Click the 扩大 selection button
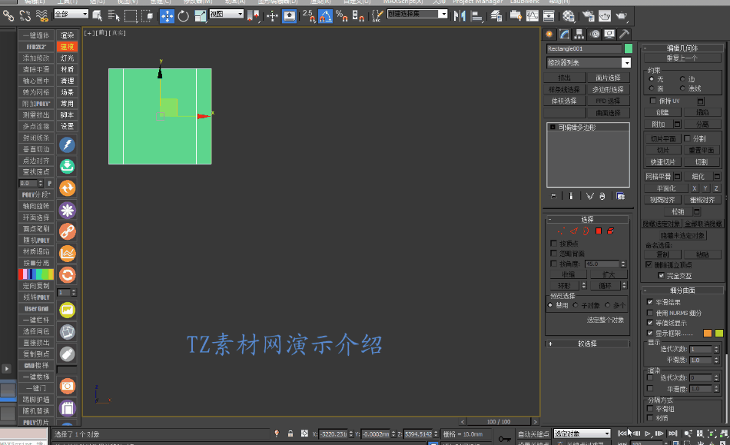The height and width of the screenshot is (445, 730). coord(609,274)
